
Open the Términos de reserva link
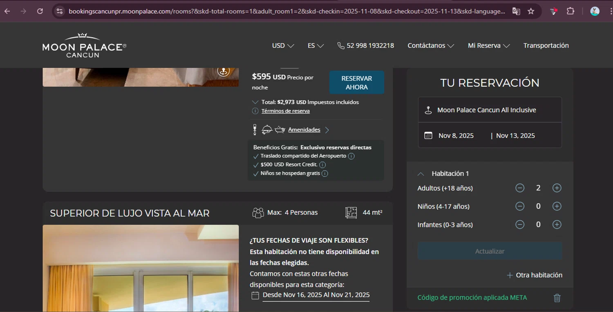point(286,111)
